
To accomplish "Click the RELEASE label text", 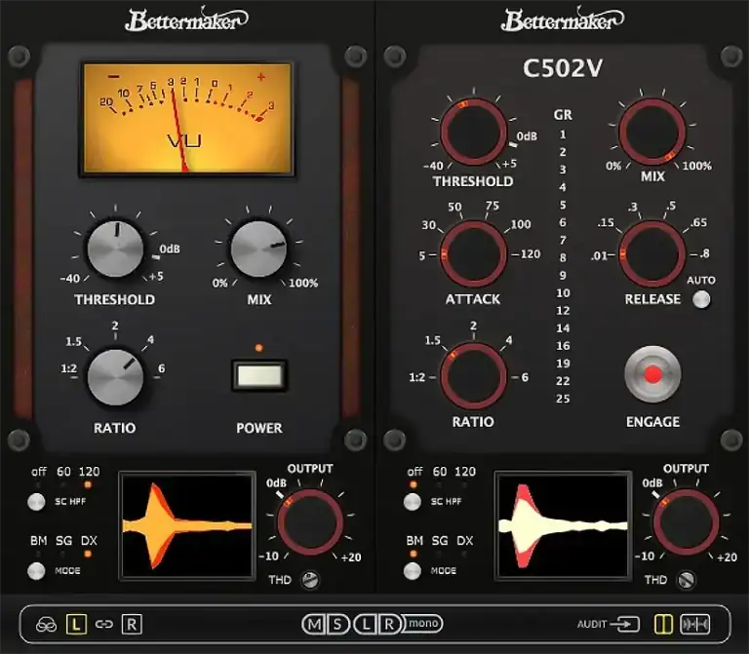I will pyautogui.click(x=652, y=299).
